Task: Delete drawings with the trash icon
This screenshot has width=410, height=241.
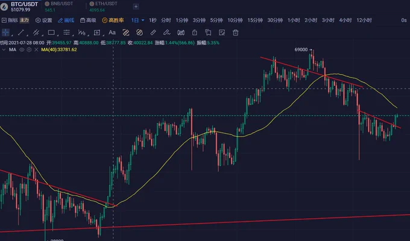Action: pyautogui.click(x=236, y=33)
